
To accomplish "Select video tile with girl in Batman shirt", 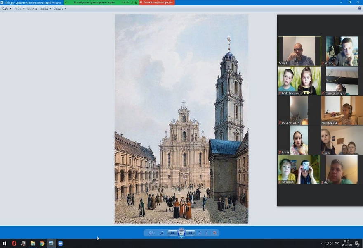I will tap(299, 81).
